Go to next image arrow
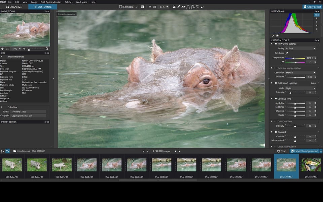This screenshot has width=323, height=202. 176,151
